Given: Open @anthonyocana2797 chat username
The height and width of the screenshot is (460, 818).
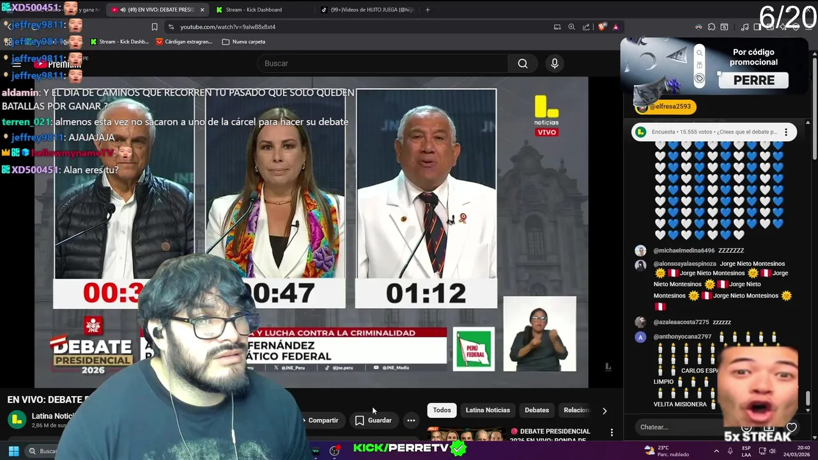Looking at the screenshot, I should point(682,337).
